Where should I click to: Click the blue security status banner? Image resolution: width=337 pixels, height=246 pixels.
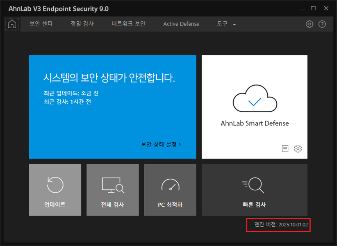[x=112, y=107]
